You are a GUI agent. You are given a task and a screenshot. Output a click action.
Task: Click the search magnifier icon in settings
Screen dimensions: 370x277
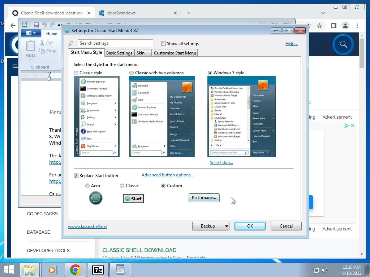coord(71,44)
